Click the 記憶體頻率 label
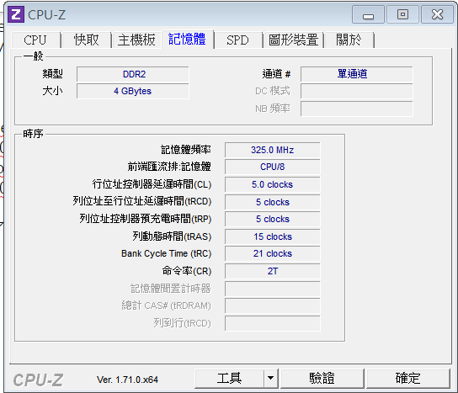The width and height of the screenshot is (458, 393). click(x=186, y=150)
